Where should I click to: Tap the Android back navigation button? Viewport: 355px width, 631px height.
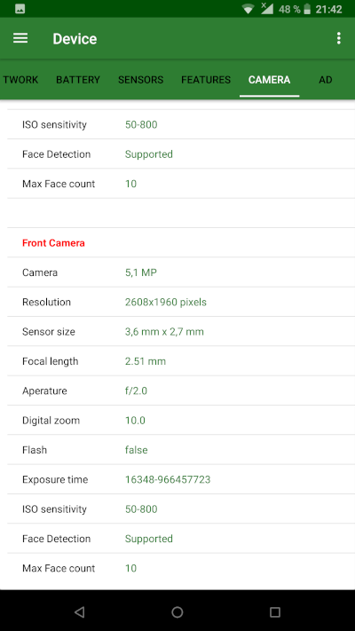[79, 612]
